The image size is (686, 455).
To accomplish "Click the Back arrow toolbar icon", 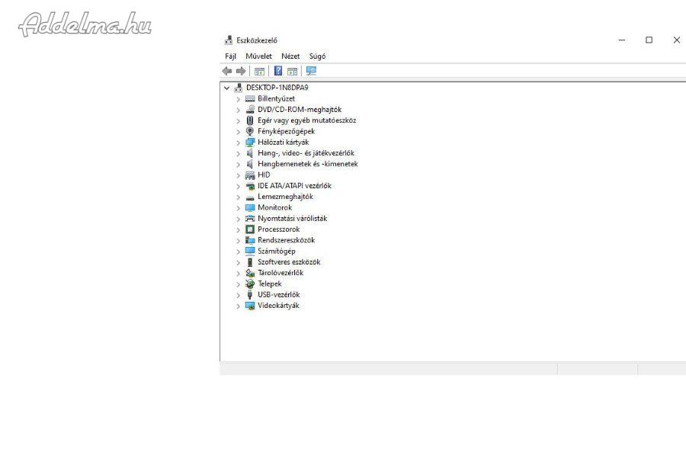I will [226, 71].
